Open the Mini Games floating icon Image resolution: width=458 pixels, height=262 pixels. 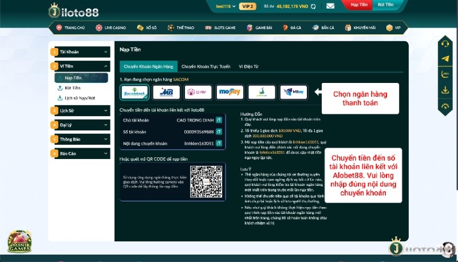(x=19, y=241)
